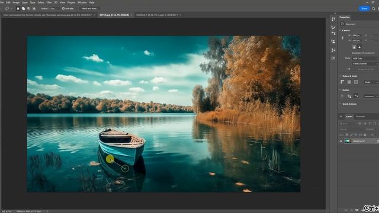The height and width of the screenshot is (213, 379).
Task: Open the 8 Bits/Channel bit depth dropdown
Action: coord(365,64)
